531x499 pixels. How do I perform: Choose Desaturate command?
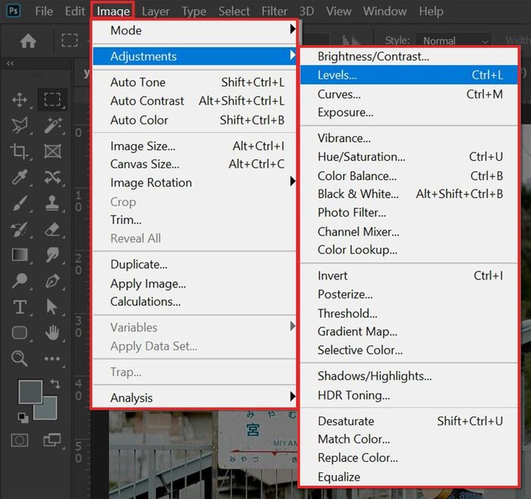[409, 421]
